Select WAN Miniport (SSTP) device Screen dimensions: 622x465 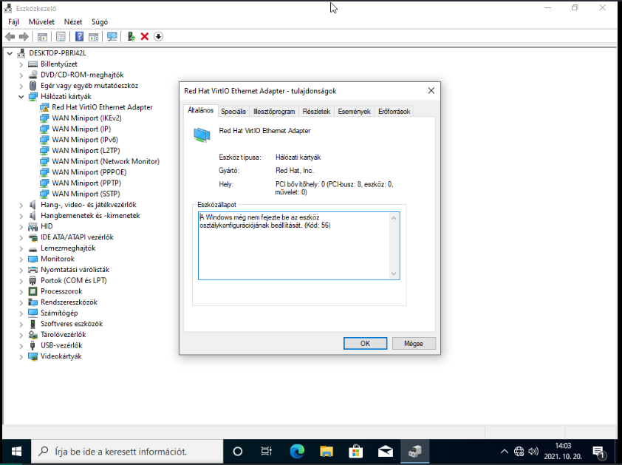86,194
